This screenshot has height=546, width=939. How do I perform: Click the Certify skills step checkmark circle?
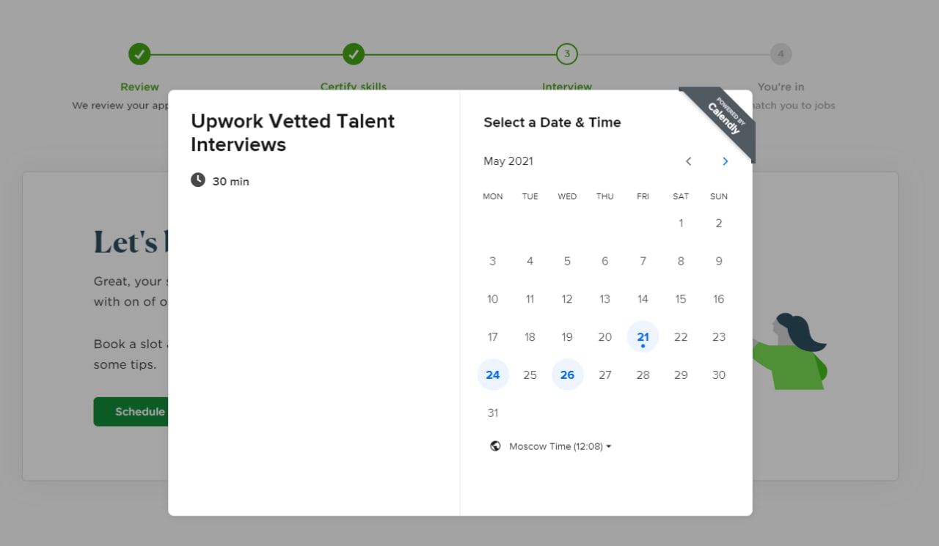click(x=354, y=54)
